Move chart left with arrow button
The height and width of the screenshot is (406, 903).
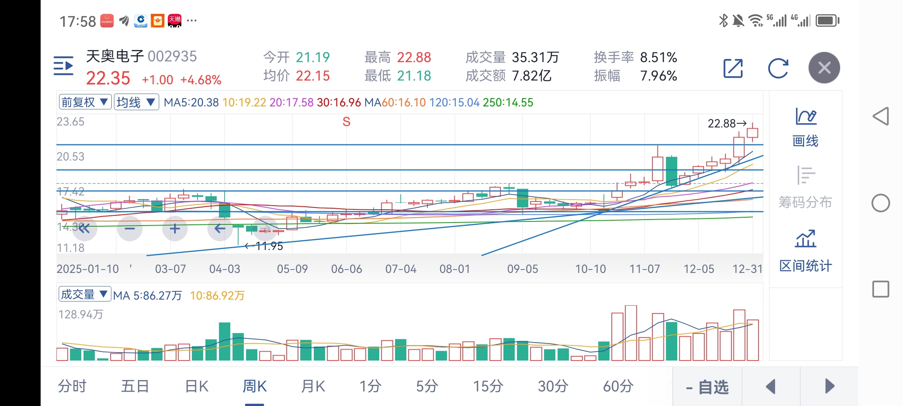(220, 229)
